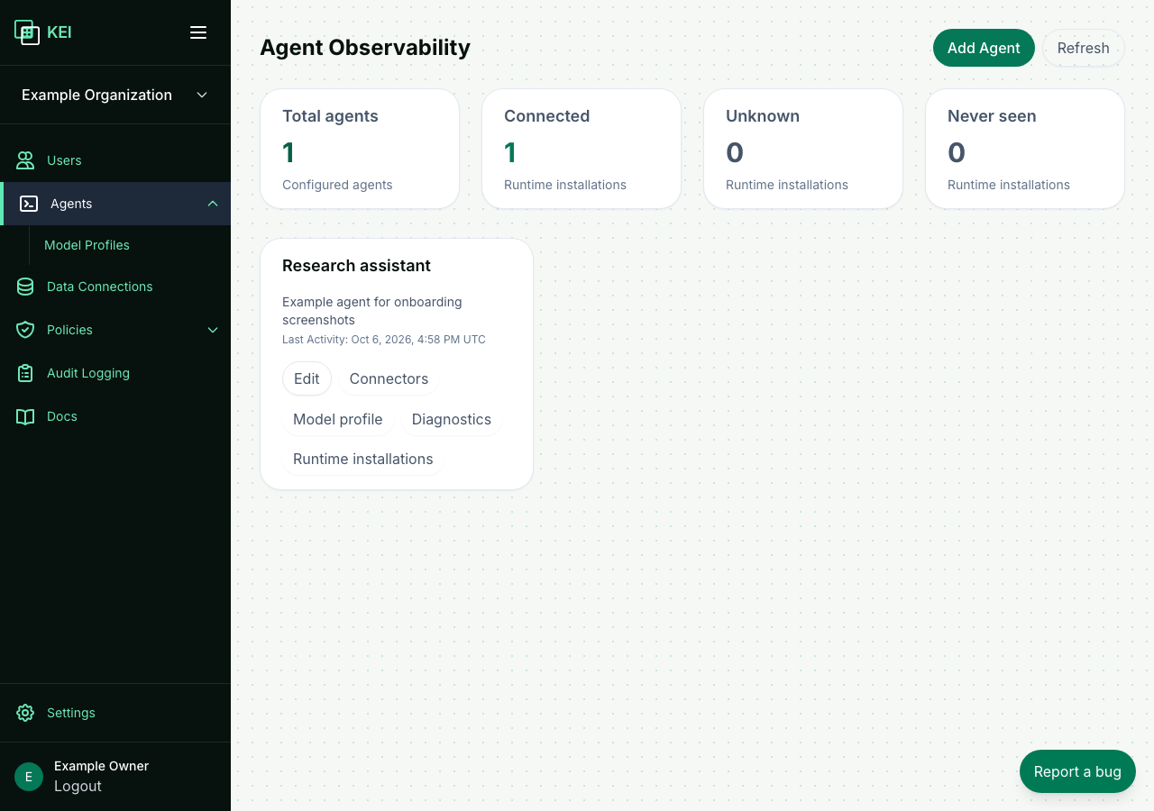Click the Policies shield icon
The width and height of the screenshot is (1154, 811).
tap(25, 330)
